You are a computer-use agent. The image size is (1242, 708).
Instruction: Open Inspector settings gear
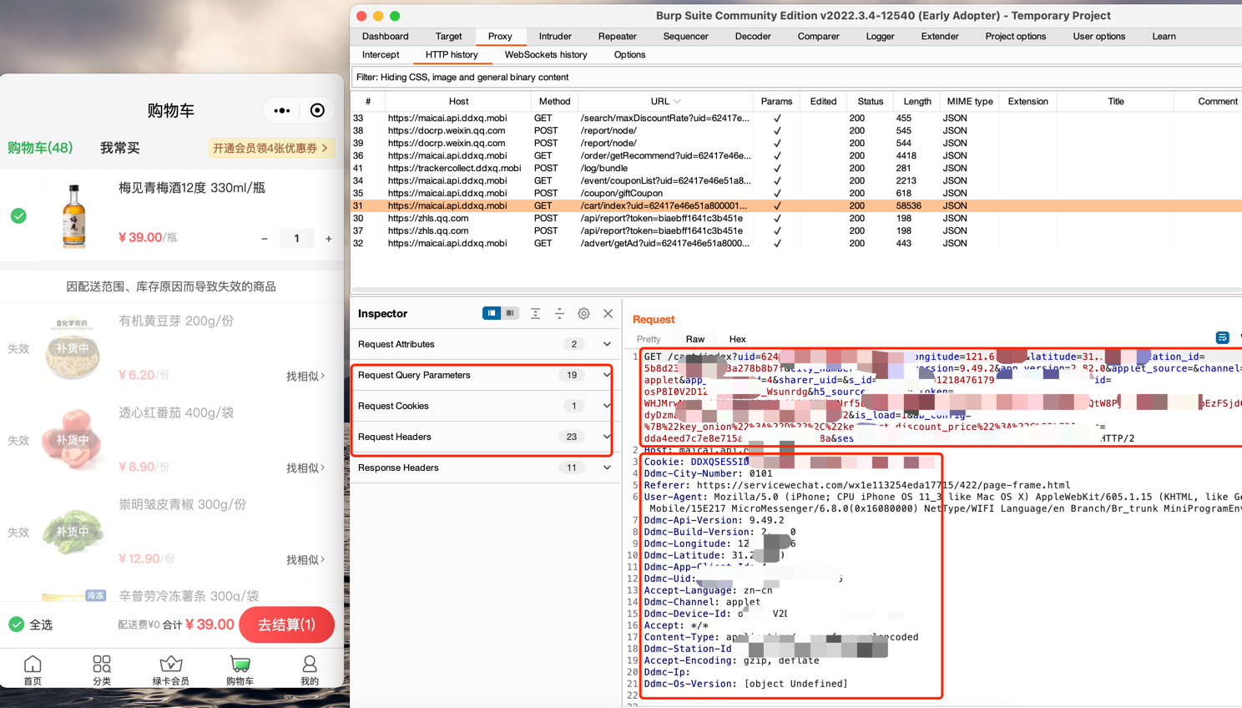(584, 313)
